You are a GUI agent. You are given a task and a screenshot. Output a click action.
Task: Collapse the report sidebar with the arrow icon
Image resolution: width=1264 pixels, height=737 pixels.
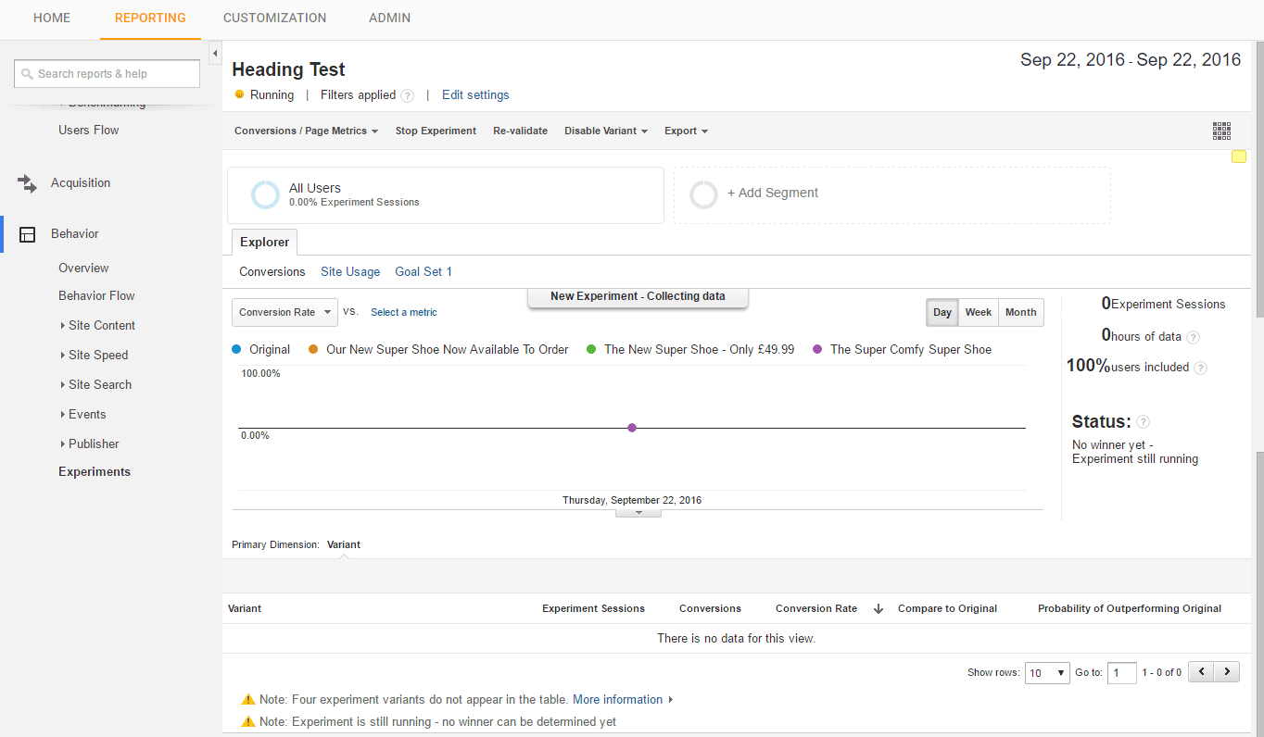(215, 53)
